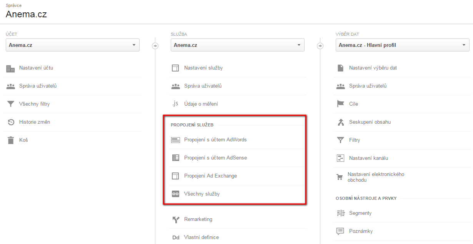Click the trash bin icon beside Koš
The image size is (473, 244).
coord(11,140)
